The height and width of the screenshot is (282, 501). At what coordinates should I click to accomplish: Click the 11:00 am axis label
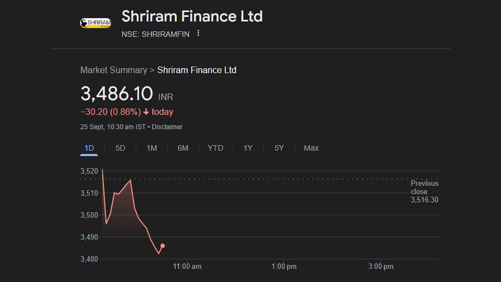coord(187,266)
